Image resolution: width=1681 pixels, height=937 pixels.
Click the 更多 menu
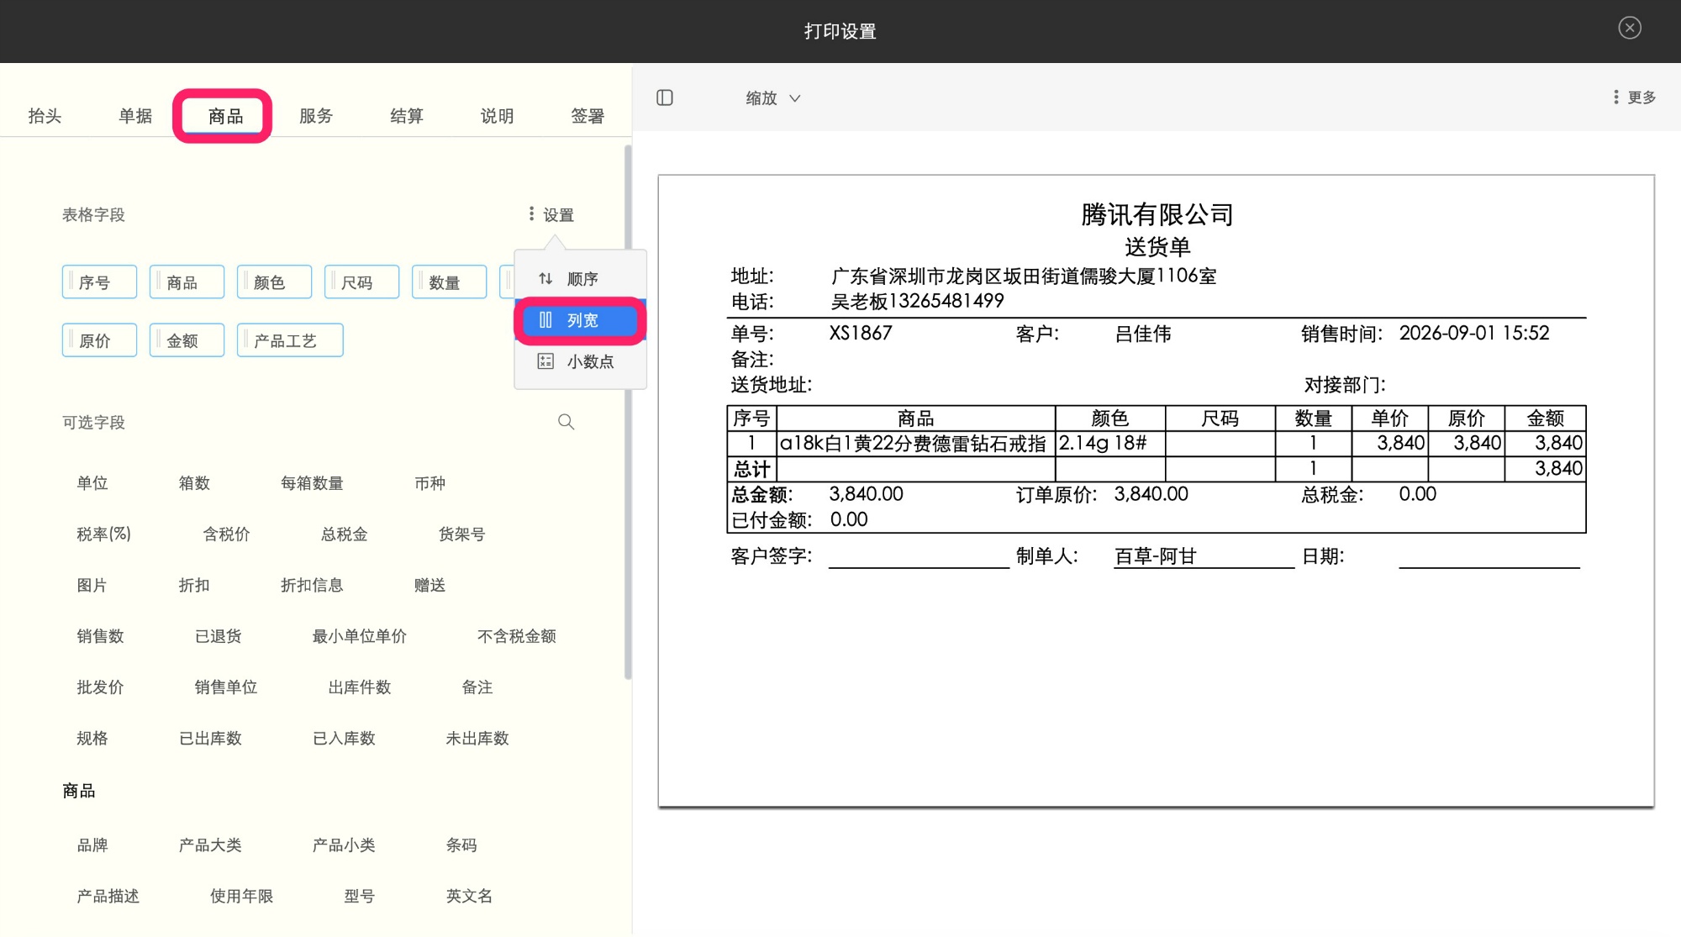(x=1634, y=97)
